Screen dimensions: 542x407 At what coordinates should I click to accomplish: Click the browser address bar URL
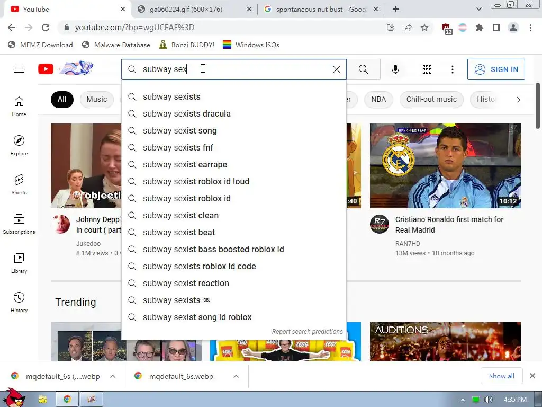click(x=134, y=28)
